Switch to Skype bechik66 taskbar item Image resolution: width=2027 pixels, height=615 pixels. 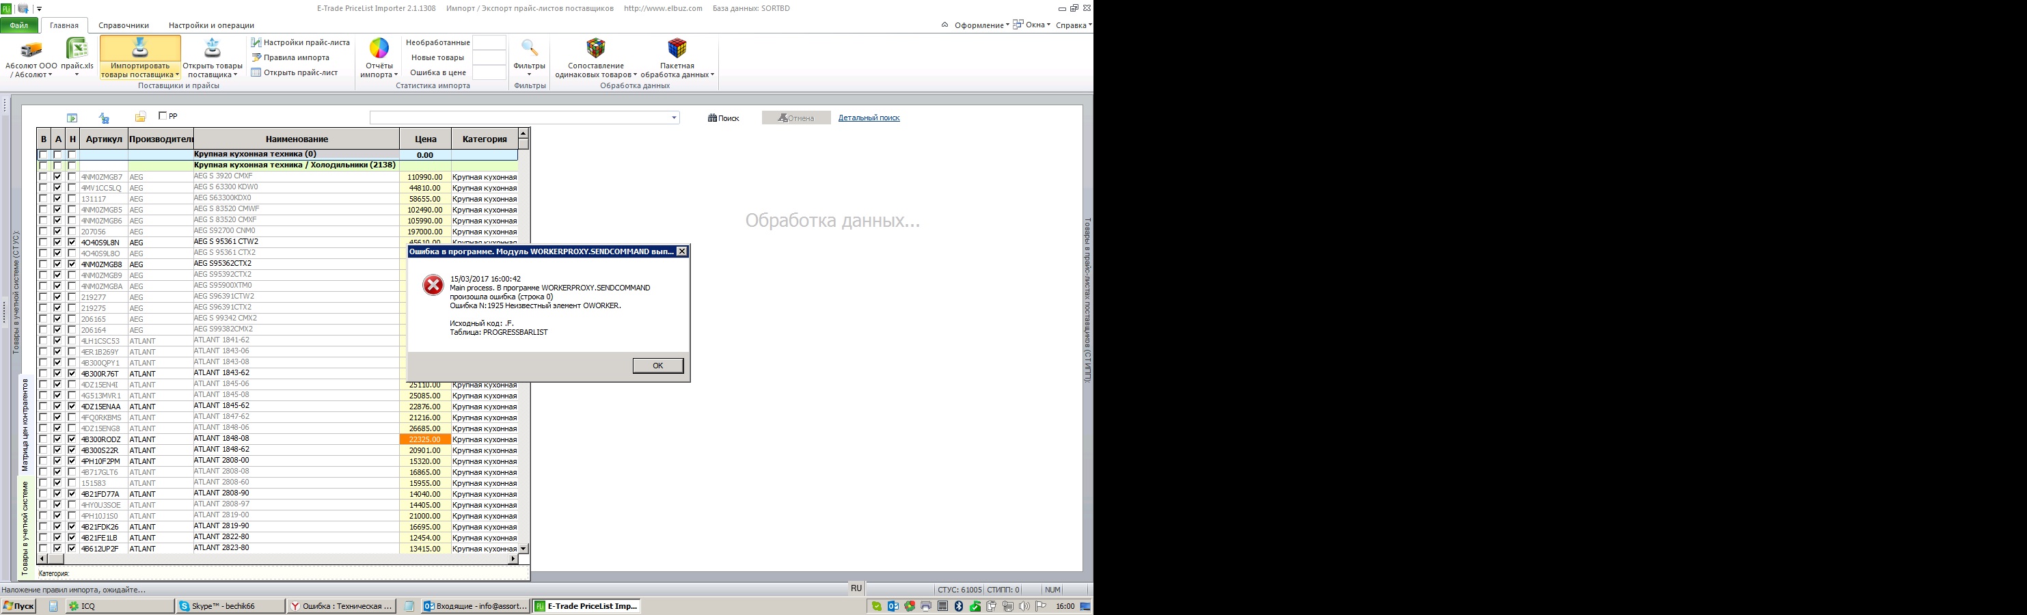point(230,606)
